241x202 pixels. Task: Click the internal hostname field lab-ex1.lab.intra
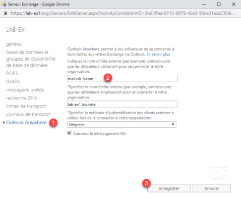[x=123, y=105]
